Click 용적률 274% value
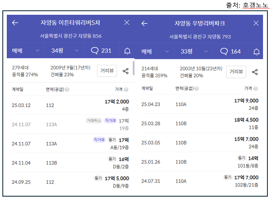 click(x=25, y=75)
